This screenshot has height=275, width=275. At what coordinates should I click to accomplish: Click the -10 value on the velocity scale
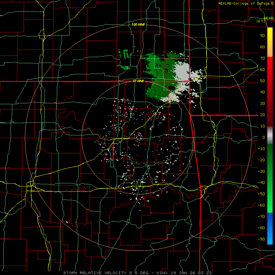(x=262, y=149)
